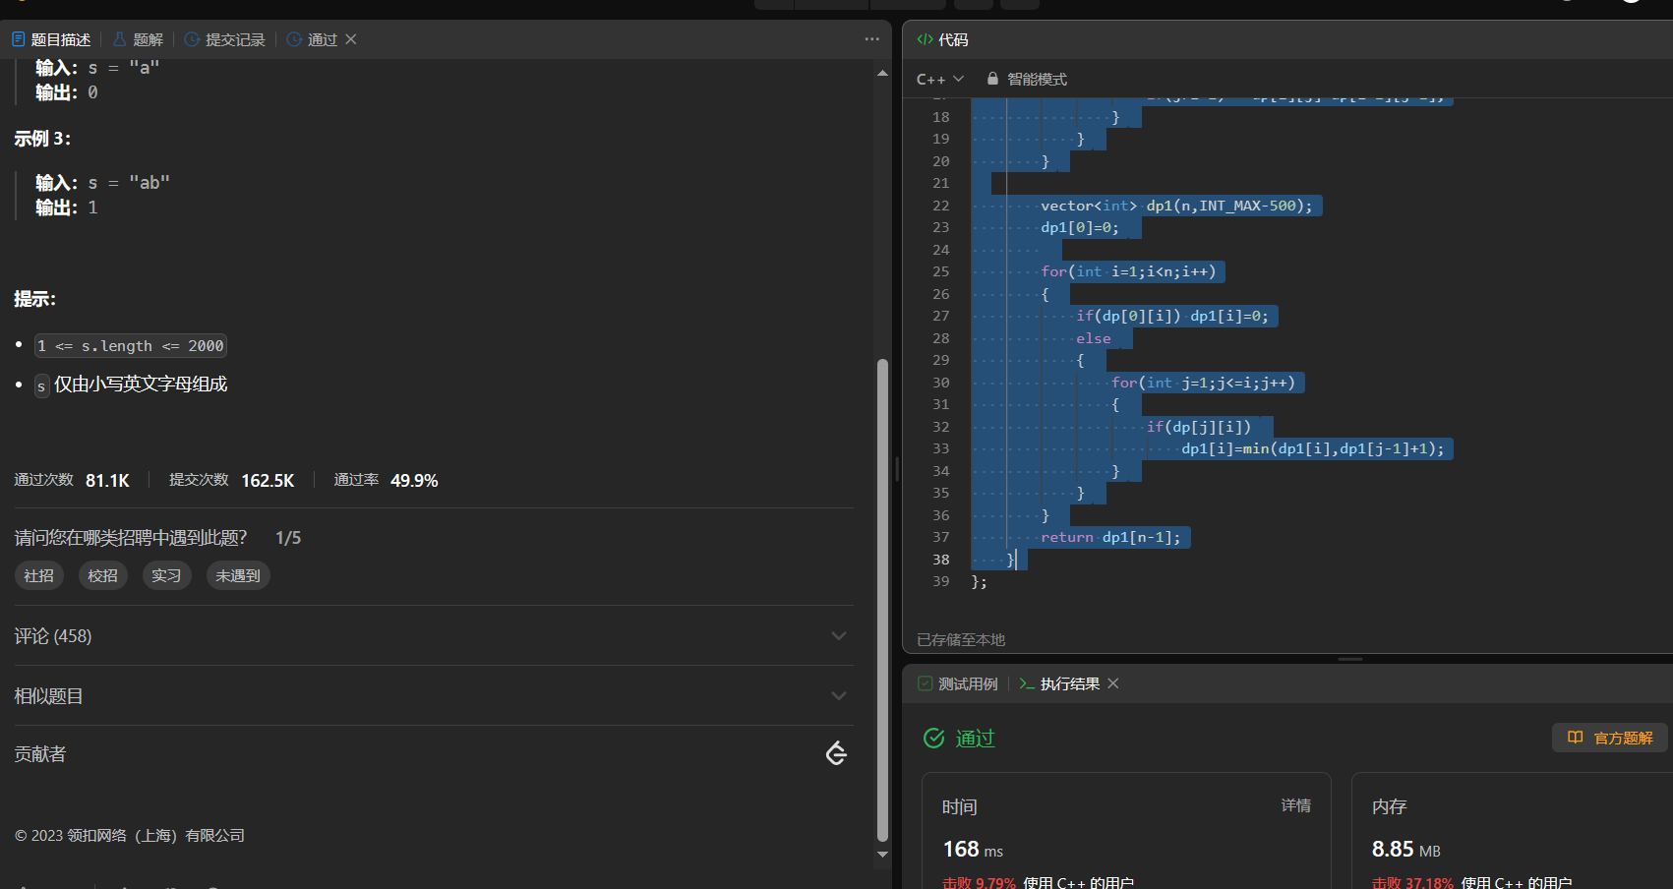Open the 提交记录 tab
1673x889 pixels.
click(225, 39)
